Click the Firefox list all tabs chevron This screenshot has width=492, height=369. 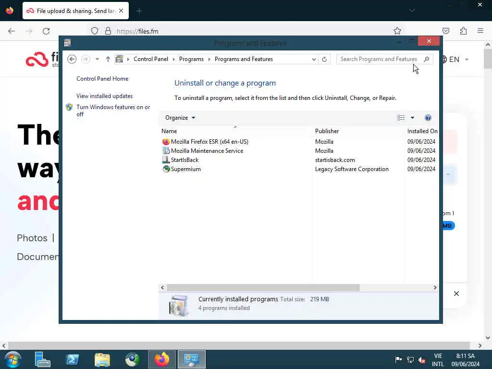(x=412, y=11)
